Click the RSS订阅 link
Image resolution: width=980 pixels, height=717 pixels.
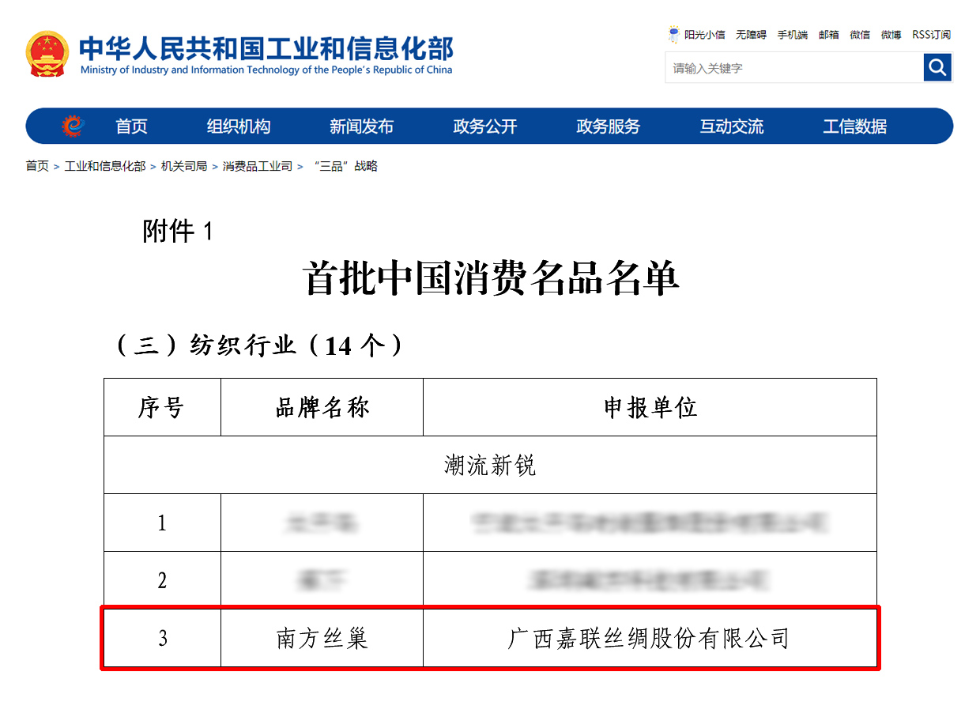point(931,35)
